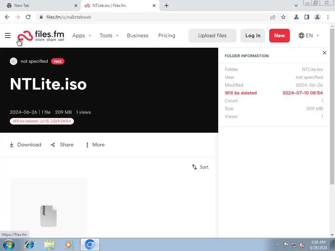Switch to the New Tab tab
The image size is (335, 251).
click(x=41, y=6)
